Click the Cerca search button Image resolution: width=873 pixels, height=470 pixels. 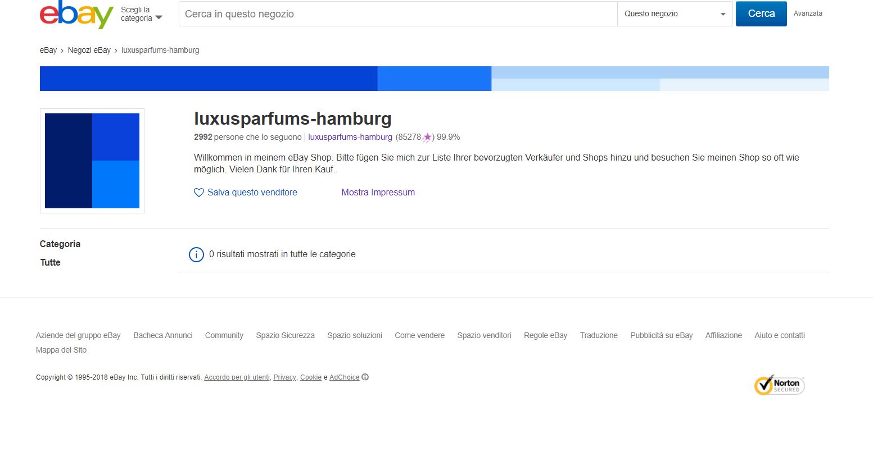(761, 14)
